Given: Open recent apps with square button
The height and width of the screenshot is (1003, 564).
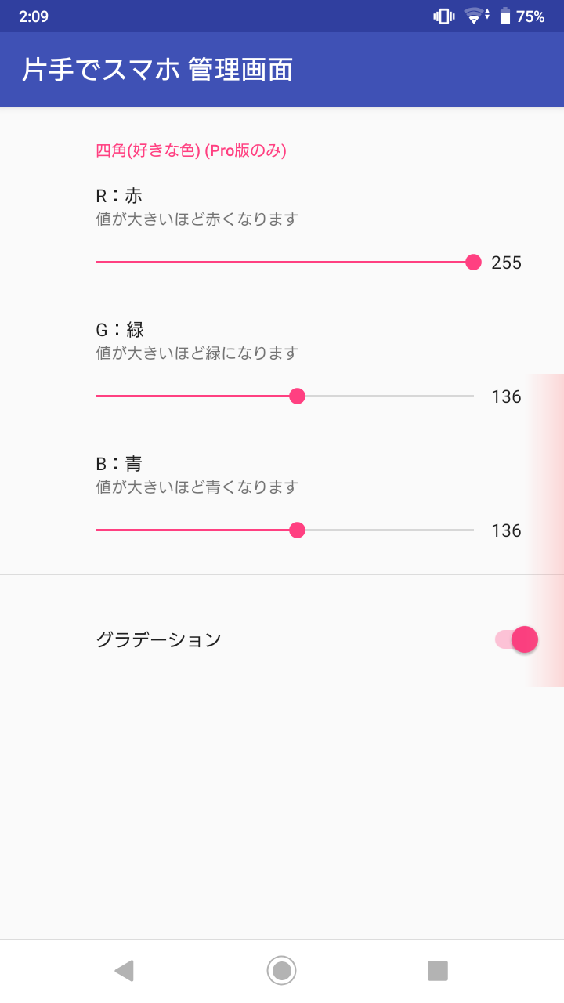Looking at the screenshot, I should 437,971.
